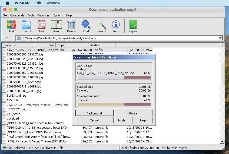The width and height of the screenshot is (229, 154).
Task: Open the Apple menu
Action: pos(8,3)
